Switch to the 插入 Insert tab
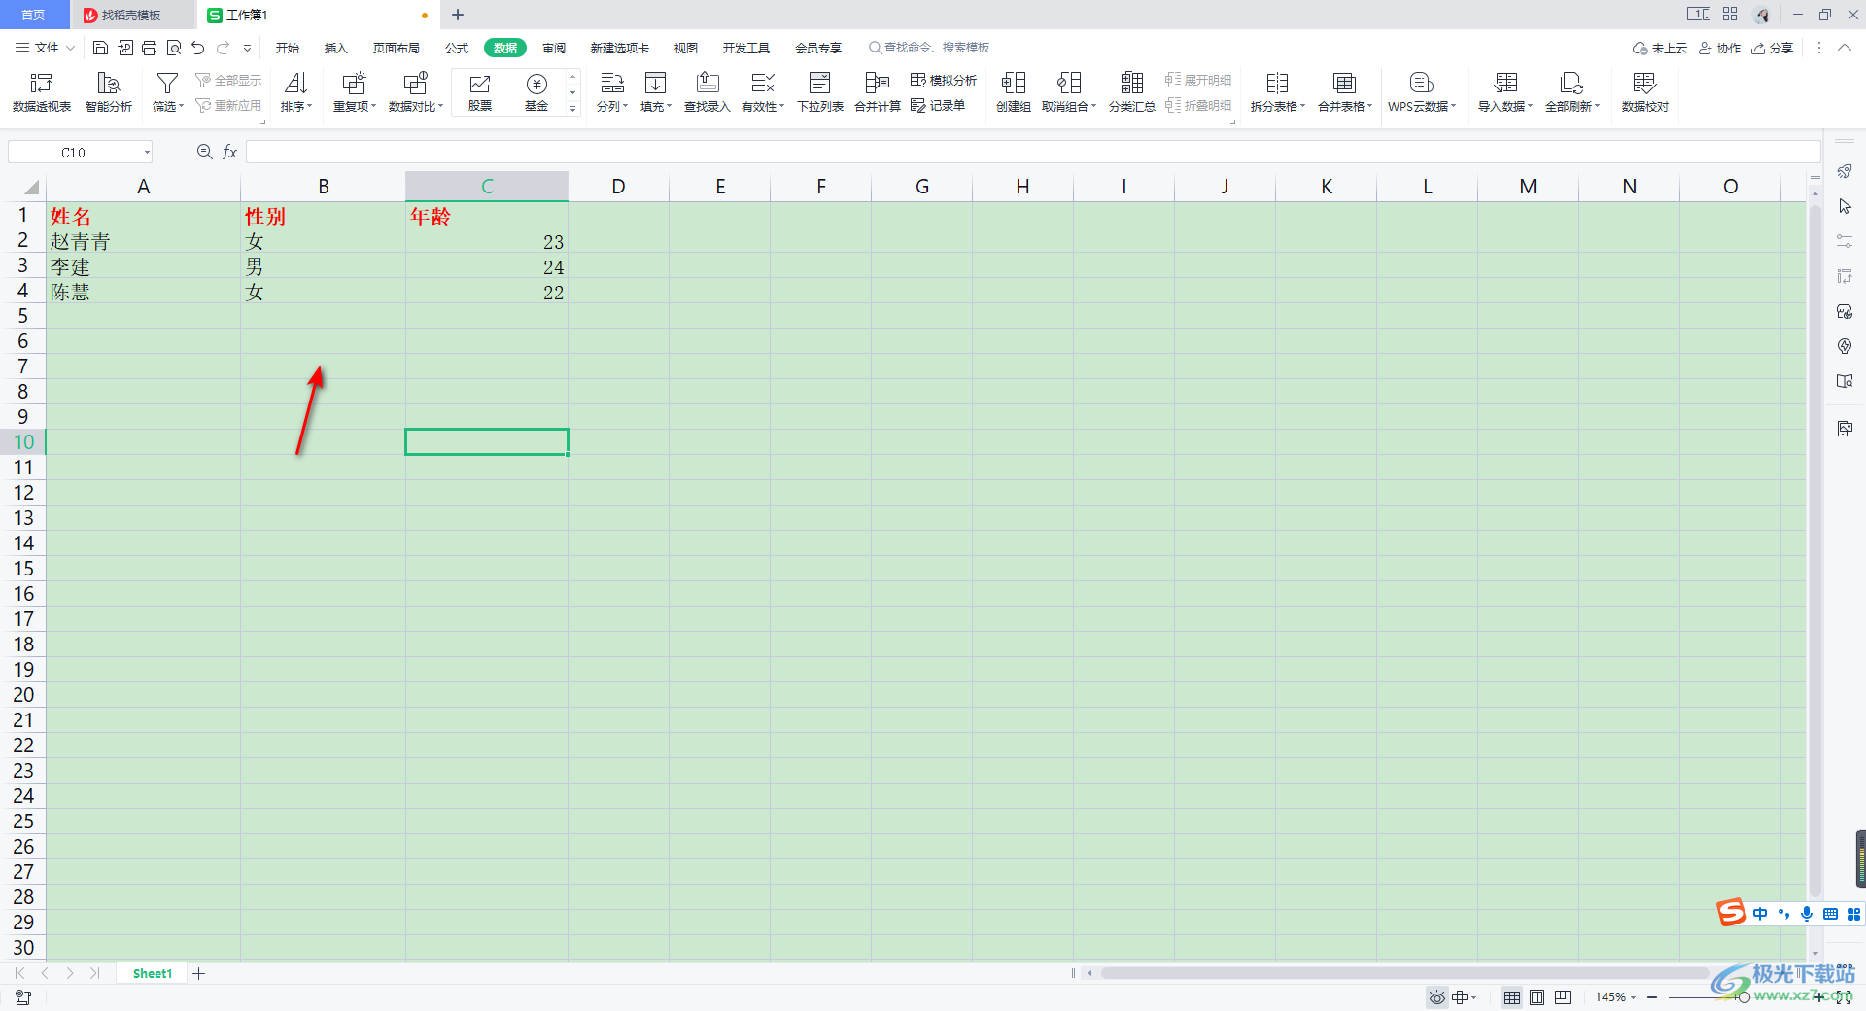The image size is (1866, 1011). tap(336, 48)
